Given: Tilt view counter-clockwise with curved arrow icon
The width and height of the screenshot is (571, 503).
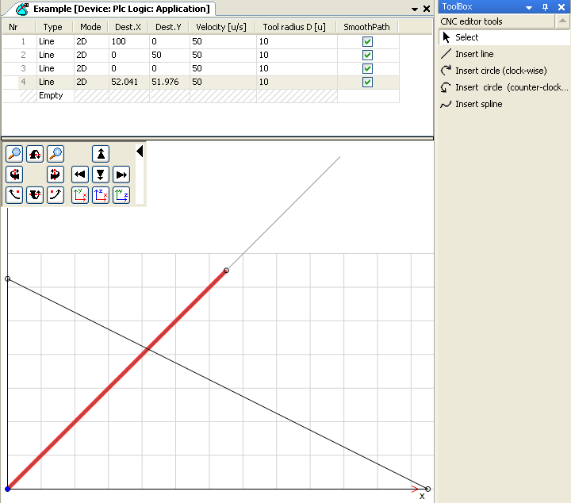Looking at the screenshot, I should point(14,195).
